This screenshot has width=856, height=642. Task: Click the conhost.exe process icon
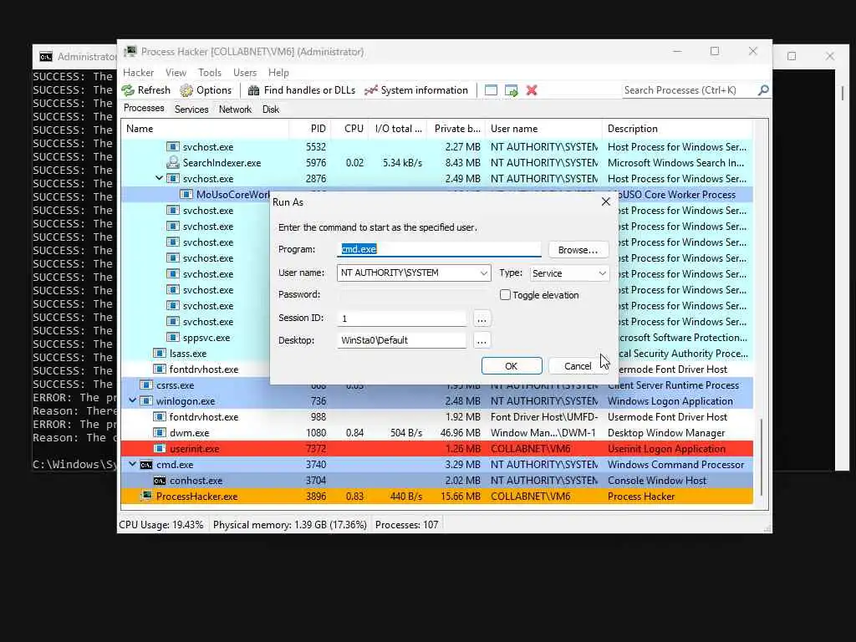coord(160,481)
